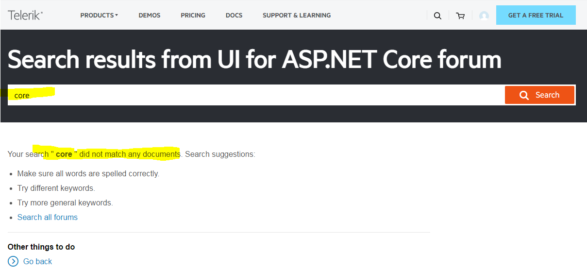The height and width of the screenshot is (270, 587).
Task: Open the DOCS navigation item
Action: pos(234,16)
